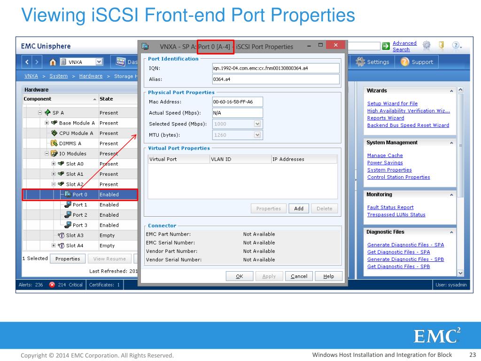The height and width of the screenshot is (361, 481).
Task: Click the CPU Module A icon
Action: tap(54, 133)
